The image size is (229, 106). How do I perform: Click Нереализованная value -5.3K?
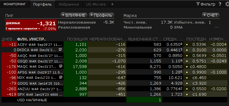click(x=109, y=22)
